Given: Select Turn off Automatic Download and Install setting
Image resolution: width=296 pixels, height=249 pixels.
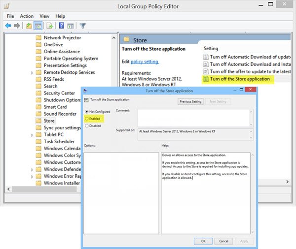Looking at the screenshot, I should coord(250,64).
